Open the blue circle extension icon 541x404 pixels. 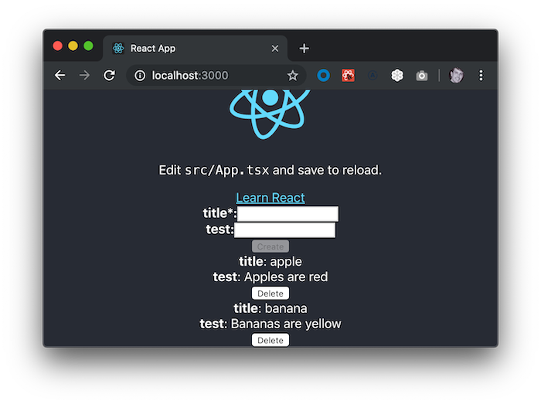pyautogui.click(x=323, y=75)
